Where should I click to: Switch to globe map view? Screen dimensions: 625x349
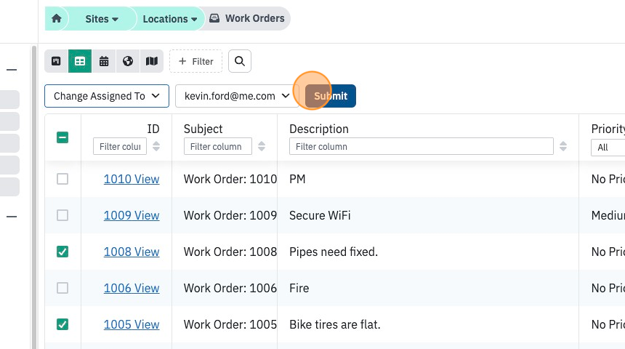click(x=128, y=61)
